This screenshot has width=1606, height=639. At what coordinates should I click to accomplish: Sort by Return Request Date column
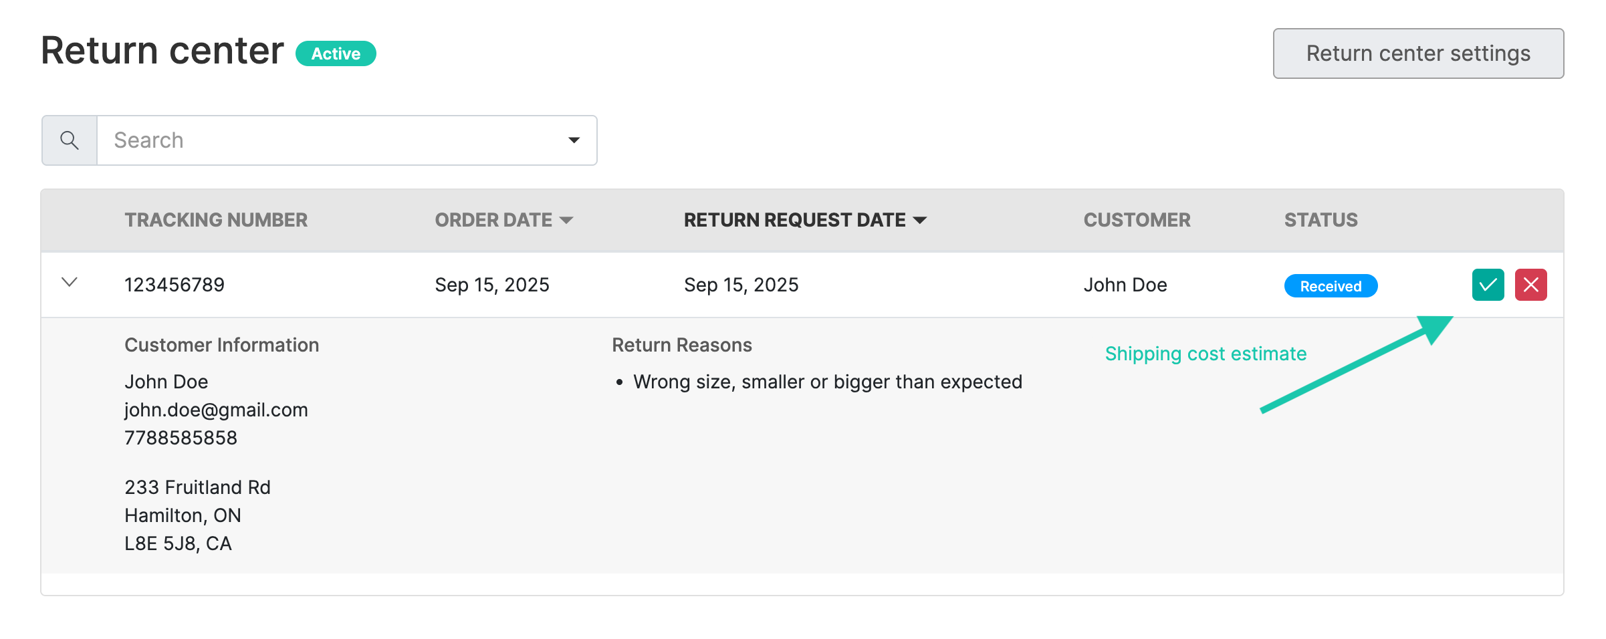point(804,220)
